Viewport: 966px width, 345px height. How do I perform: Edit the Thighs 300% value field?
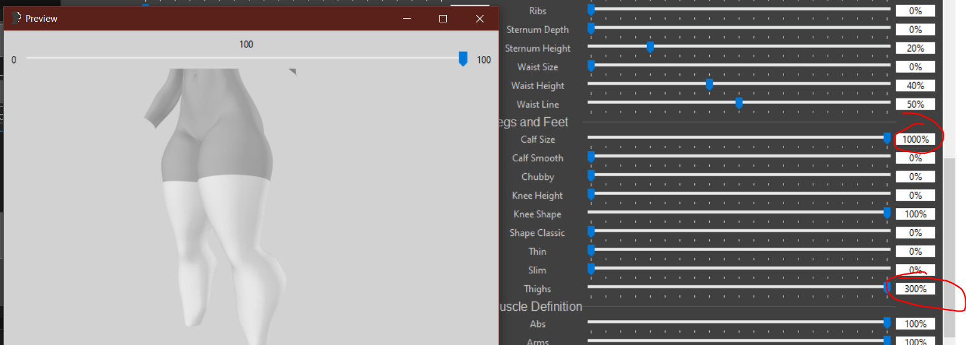coord(916,289)
